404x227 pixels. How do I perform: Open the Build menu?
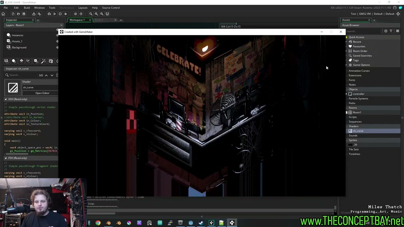27,8
